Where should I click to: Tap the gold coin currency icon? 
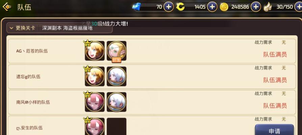(224, 7)
